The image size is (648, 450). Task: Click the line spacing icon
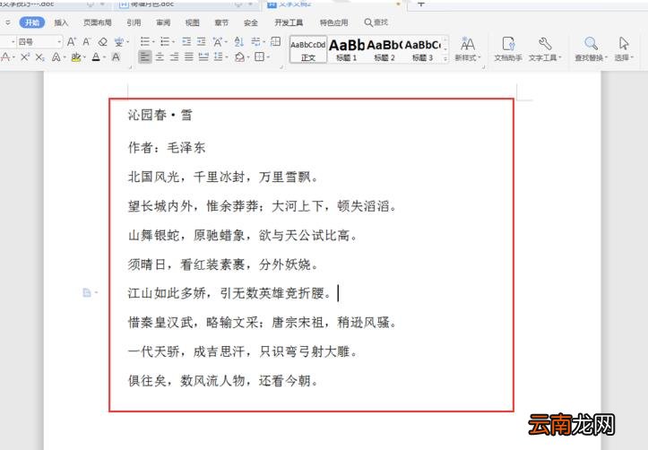[x=218, y=57]
